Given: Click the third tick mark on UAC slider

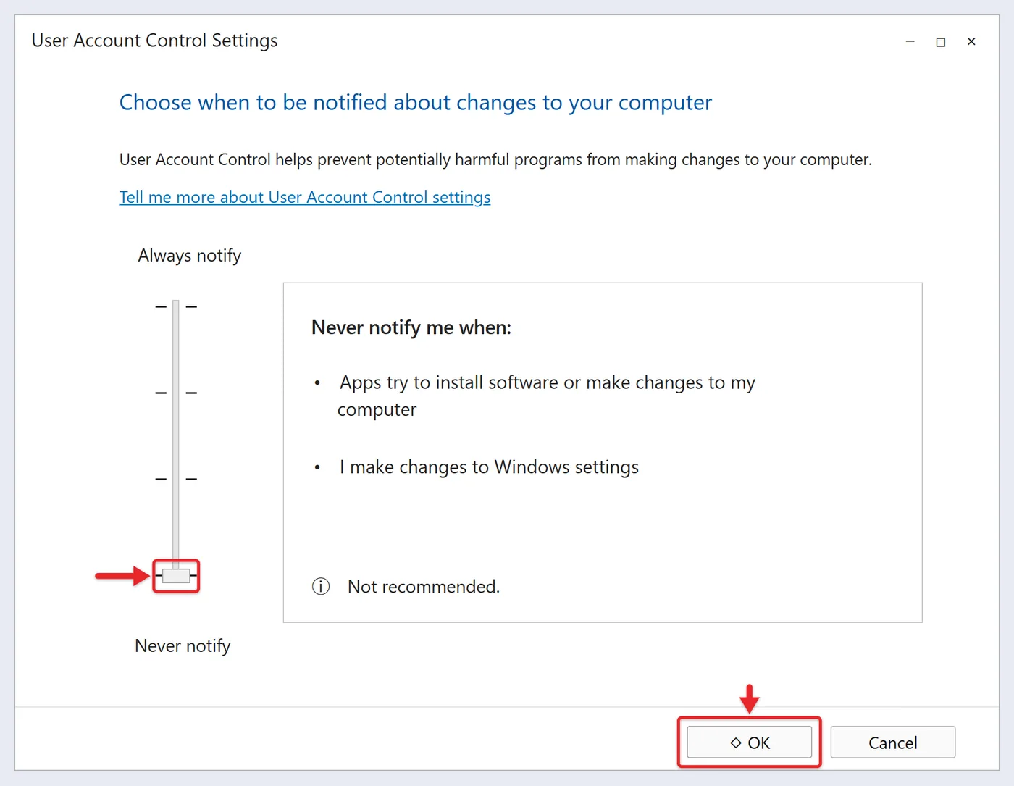Looking at the screenshot, I should 176,479.
